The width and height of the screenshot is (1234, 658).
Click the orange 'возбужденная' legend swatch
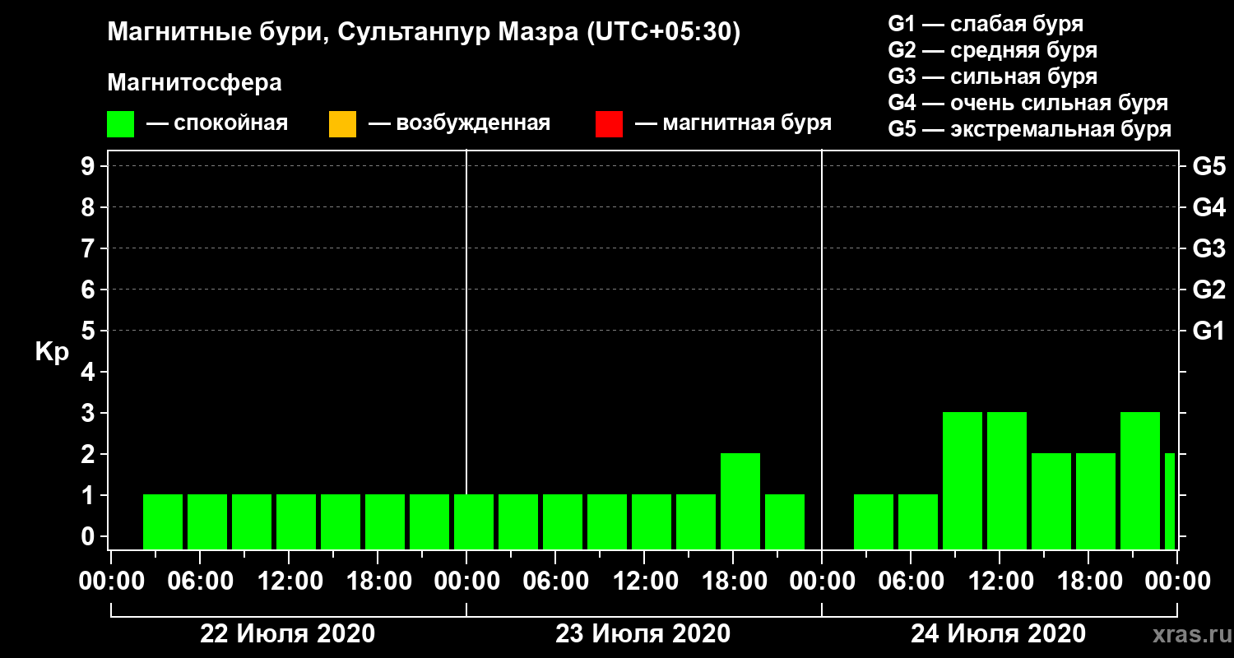click(342, 124)
